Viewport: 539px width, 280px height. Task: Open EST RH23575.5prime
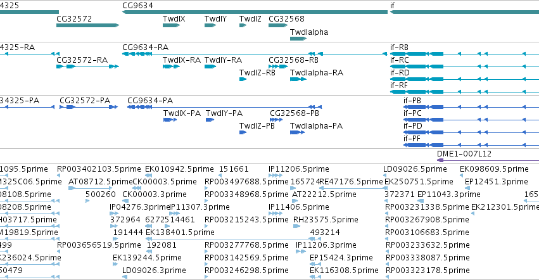pos(326,220)
